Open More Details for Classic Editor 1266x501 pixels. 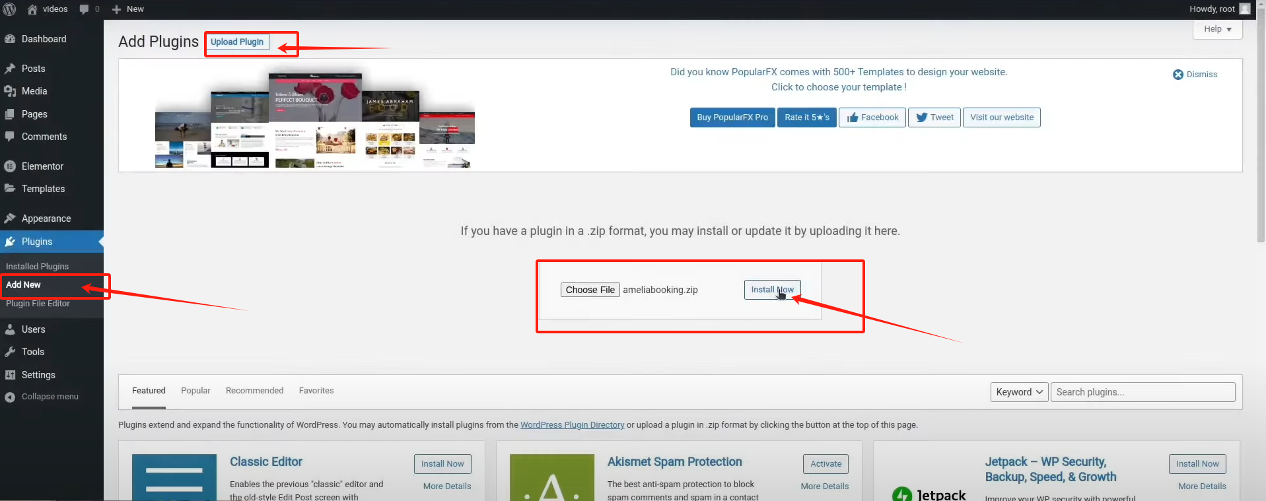point(447,486)
